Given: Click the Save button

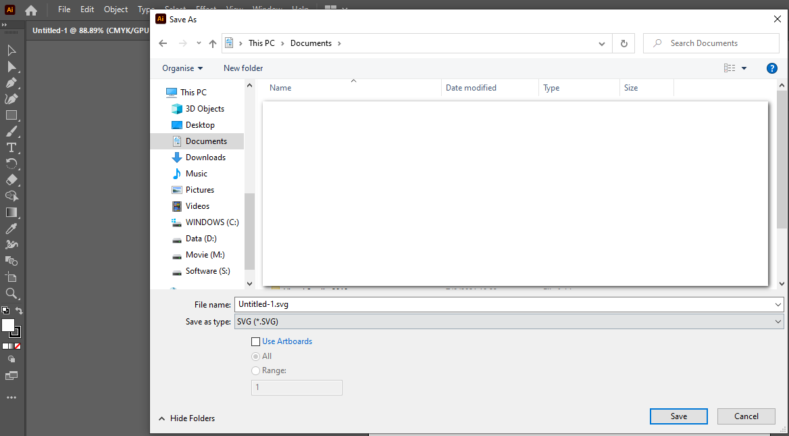Looking at the screenshot, I should click(679, 416).
